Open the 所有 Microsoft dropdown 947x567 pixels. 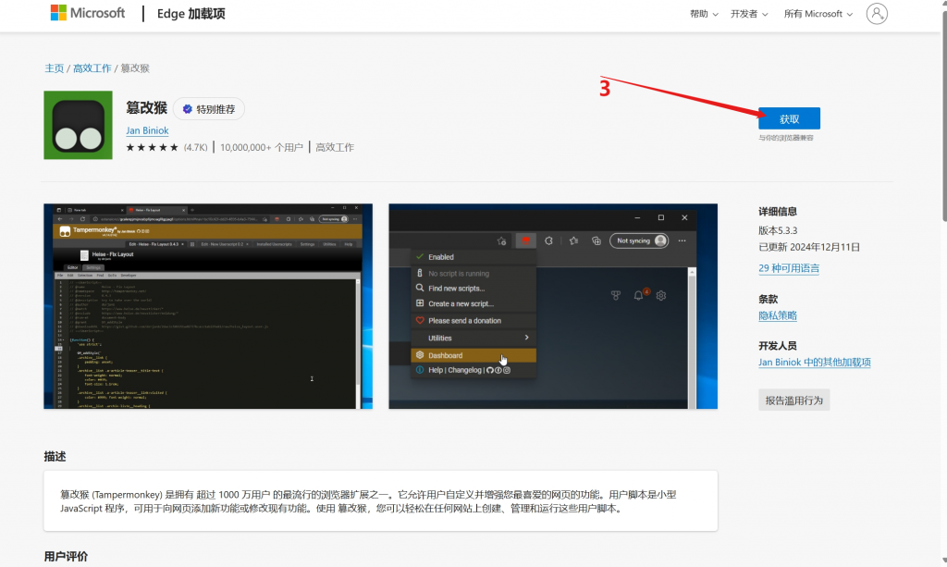tap(818, 14)
